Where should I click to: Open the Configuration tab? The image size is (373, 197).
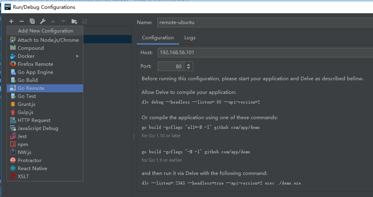[x=158, y=38]
